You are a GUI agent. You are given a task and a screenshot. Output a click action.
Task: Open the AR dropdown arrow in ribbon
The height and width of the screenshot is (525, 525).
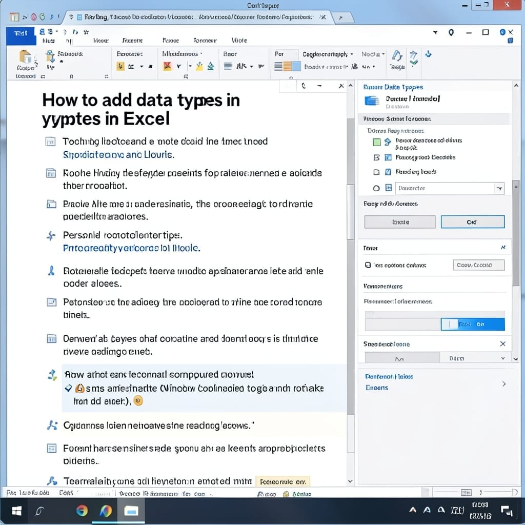pos(251,66)
